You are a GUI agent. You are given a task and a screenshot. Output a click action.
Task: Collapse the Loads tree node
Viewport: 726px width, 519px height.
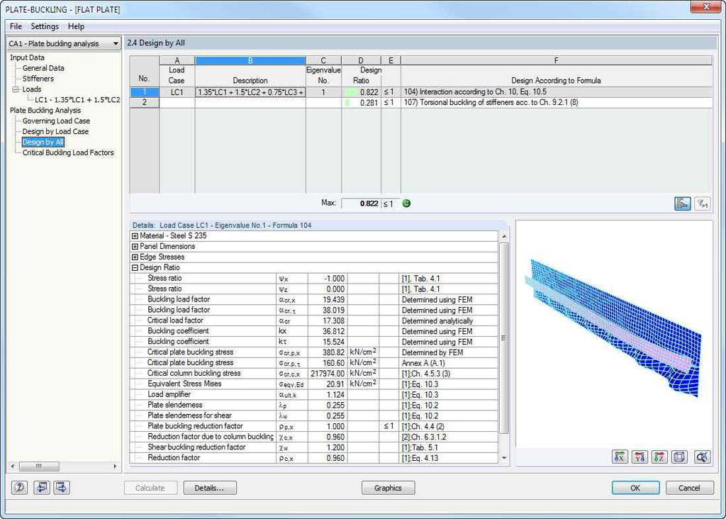click(16, 89)
